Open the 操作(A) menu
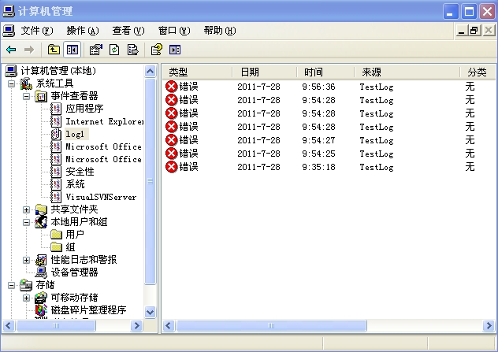 click(83, 31)
